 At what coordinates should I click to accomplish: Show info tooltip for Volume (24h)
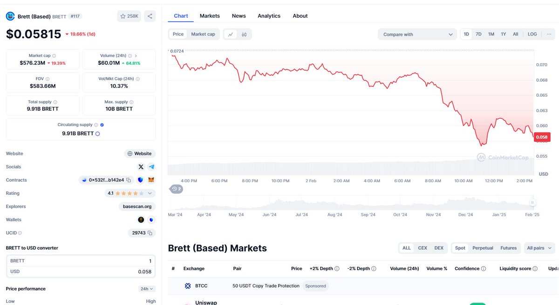(130, 56)
